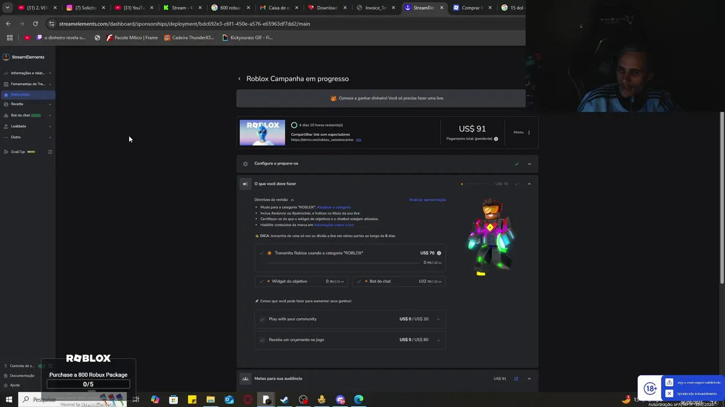This screenshot has width=725, height=407.
Task: Open Microsoft Edge from taskbar
Action: (359, 400)
